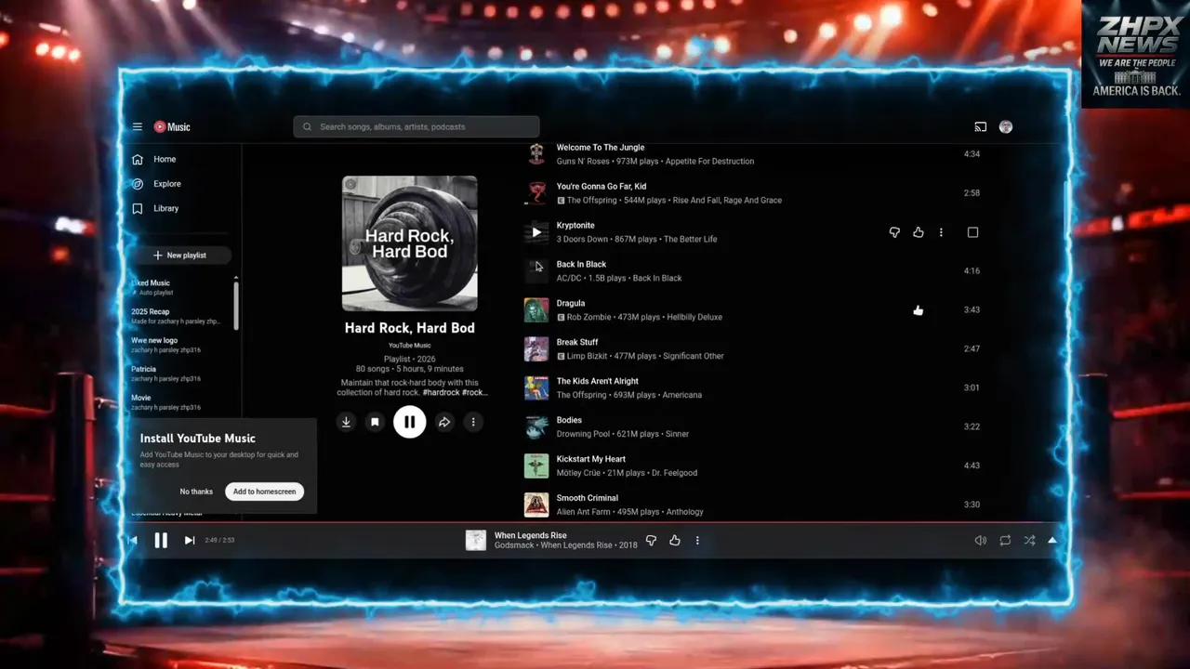Click the Back In Black song title
1190x669 pixels.
click(581, 265)
